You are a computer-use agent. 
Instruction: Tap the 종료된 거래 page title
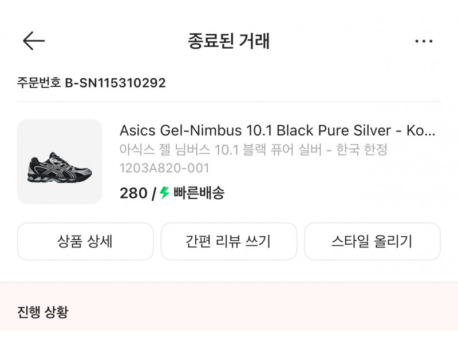228,41
